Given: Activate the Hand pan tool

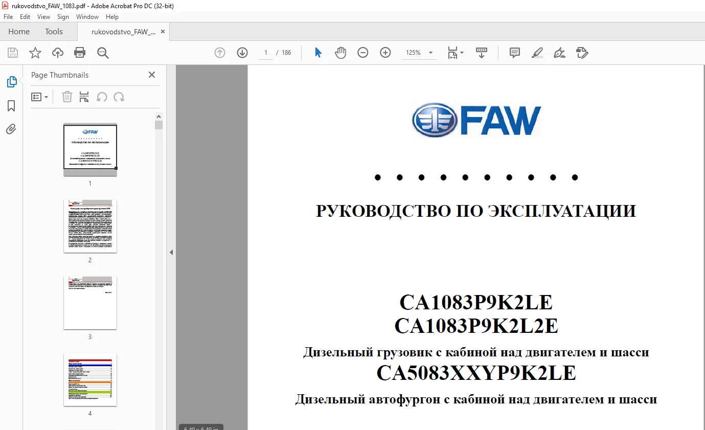Looking at the screenshot, I should (340, 53).
